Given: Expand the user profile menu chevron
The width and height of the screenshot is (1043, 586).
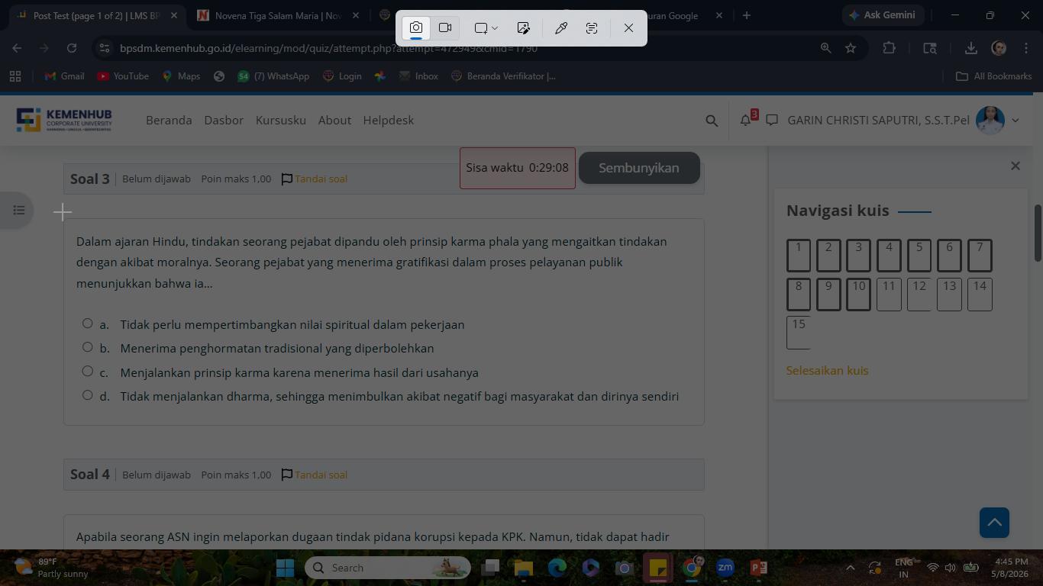Looking at the screenshot, I should pos(1016,120).
